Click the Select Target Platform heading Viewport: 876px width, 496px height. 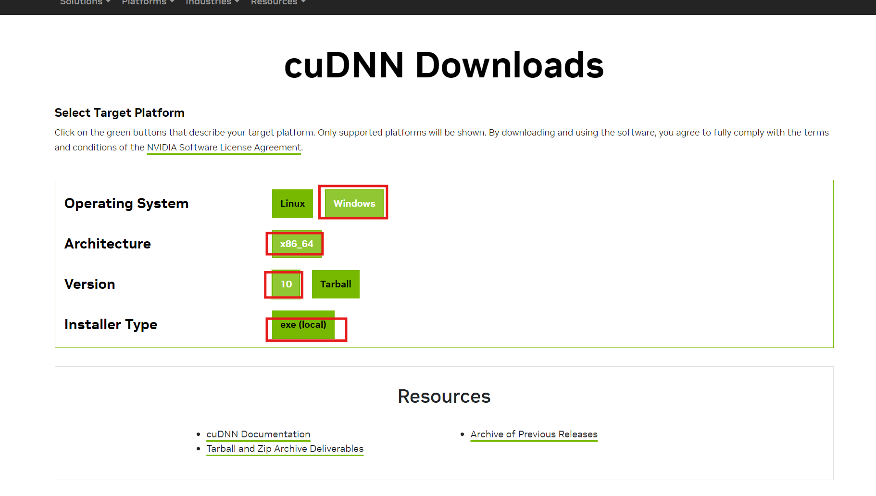pyautogui.click(x=120, y=113)
